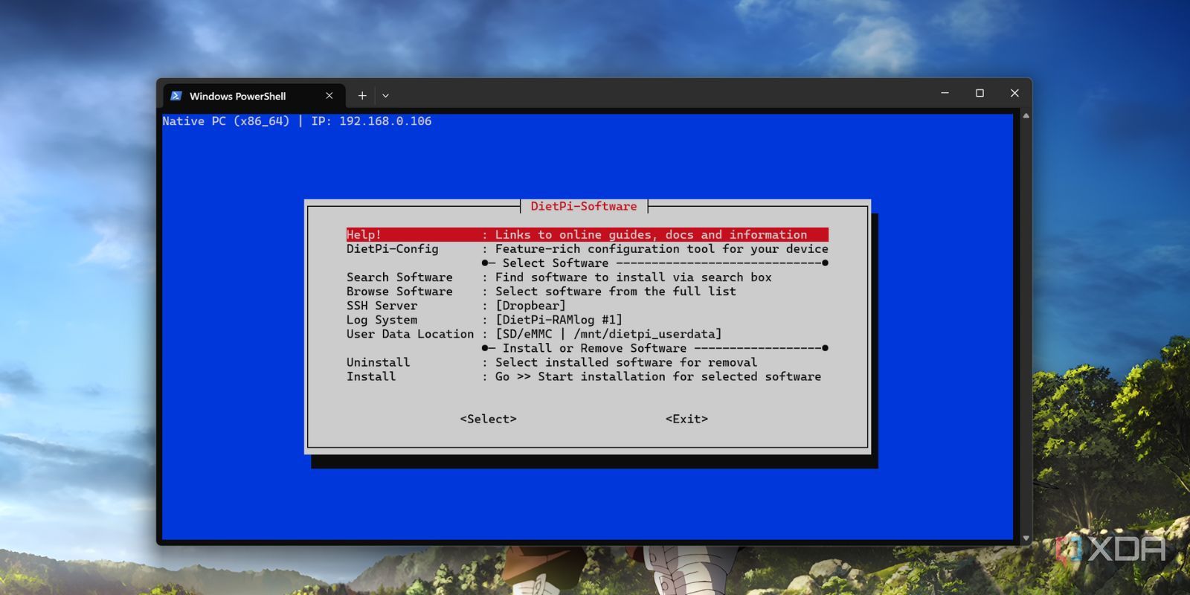The width and height of the screenshot is (1190, 595).
Task: Click the Select Software section header
Action: (556, 263)
